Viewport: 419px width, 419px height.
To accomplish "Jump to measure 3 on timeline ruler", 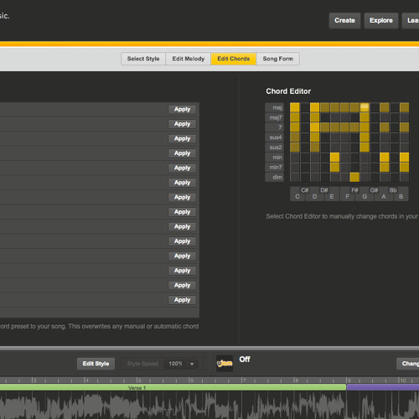I will (34, 380).
